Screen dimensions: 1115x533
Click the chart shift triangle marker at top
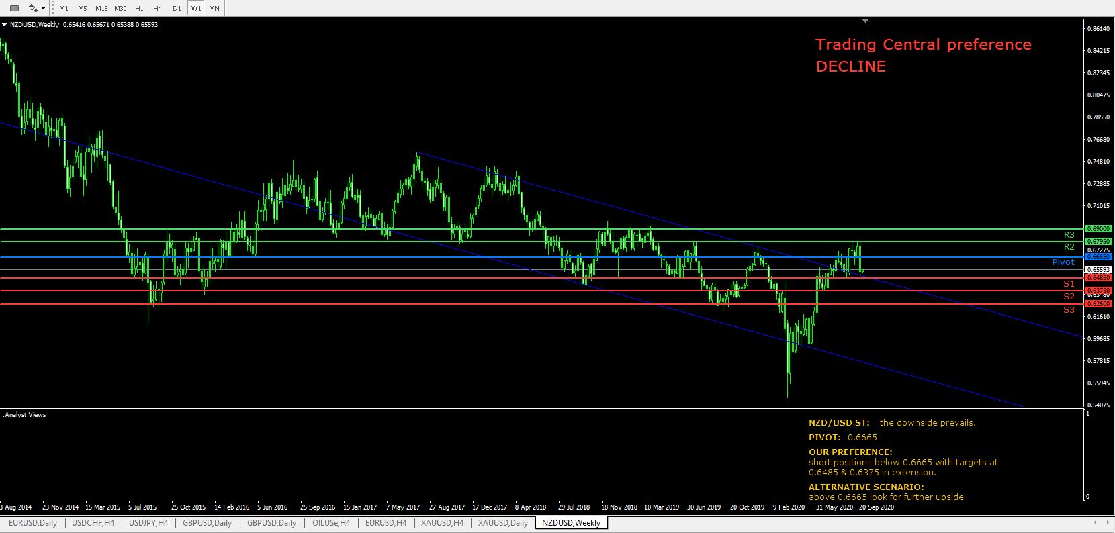tap(865, 21)
